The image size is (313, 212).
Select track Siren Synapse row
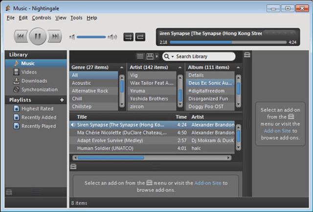(x=152, y=125)
